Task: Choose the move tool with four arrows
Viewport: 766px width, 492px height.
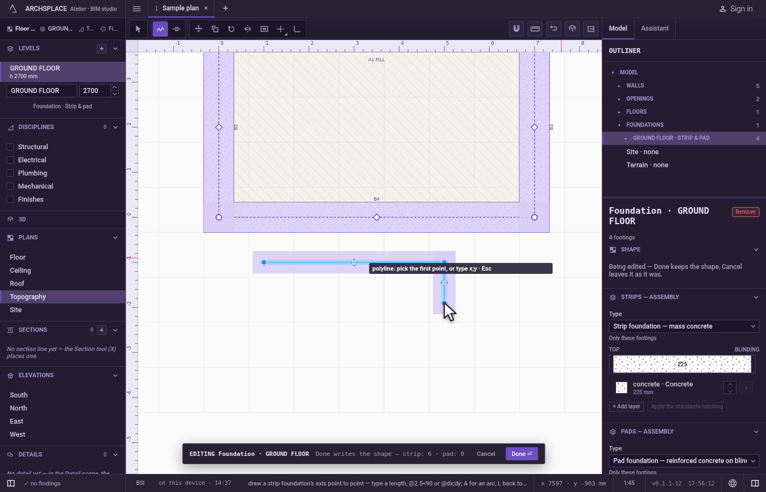Action: [199, 29]
